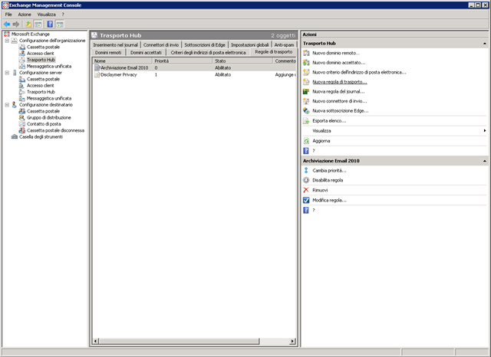Switch to Domini accettati tab
491x357 pixels.
point(146,53)
